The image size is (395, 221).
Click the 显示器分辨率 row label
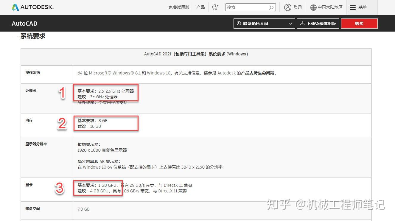(36, 144)
